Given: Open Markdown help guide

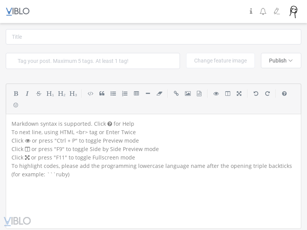Looking at the screenshot, I should pyautogui.click(x=284, y=94).
